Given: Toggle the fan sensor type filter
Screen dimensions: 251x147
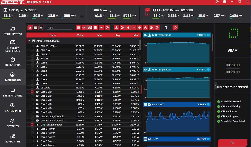Looking at the screenshot, I should pos(140,28).
